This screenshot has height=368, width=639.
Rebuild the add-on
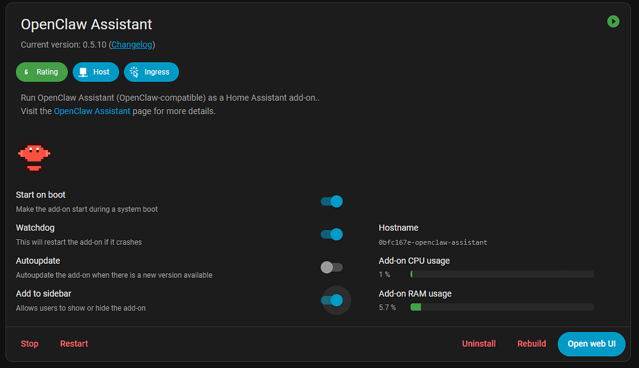tap(532, 343)
